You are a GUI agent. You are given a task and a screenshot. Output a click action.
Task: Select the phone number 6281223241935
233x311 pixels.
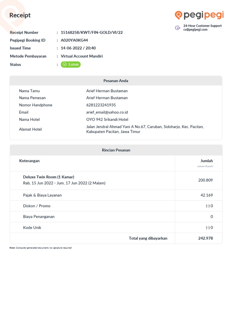[101, 105]
